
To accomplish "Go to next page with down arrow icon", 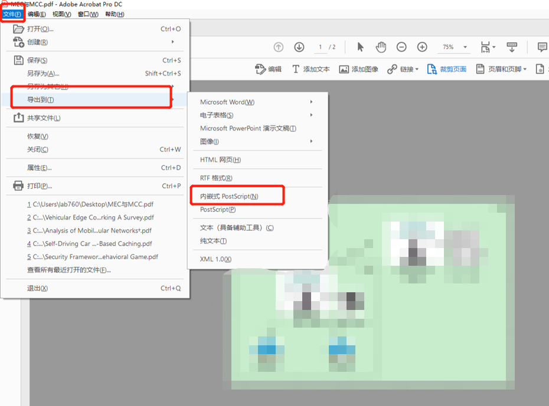I will [x=299, y=47].
